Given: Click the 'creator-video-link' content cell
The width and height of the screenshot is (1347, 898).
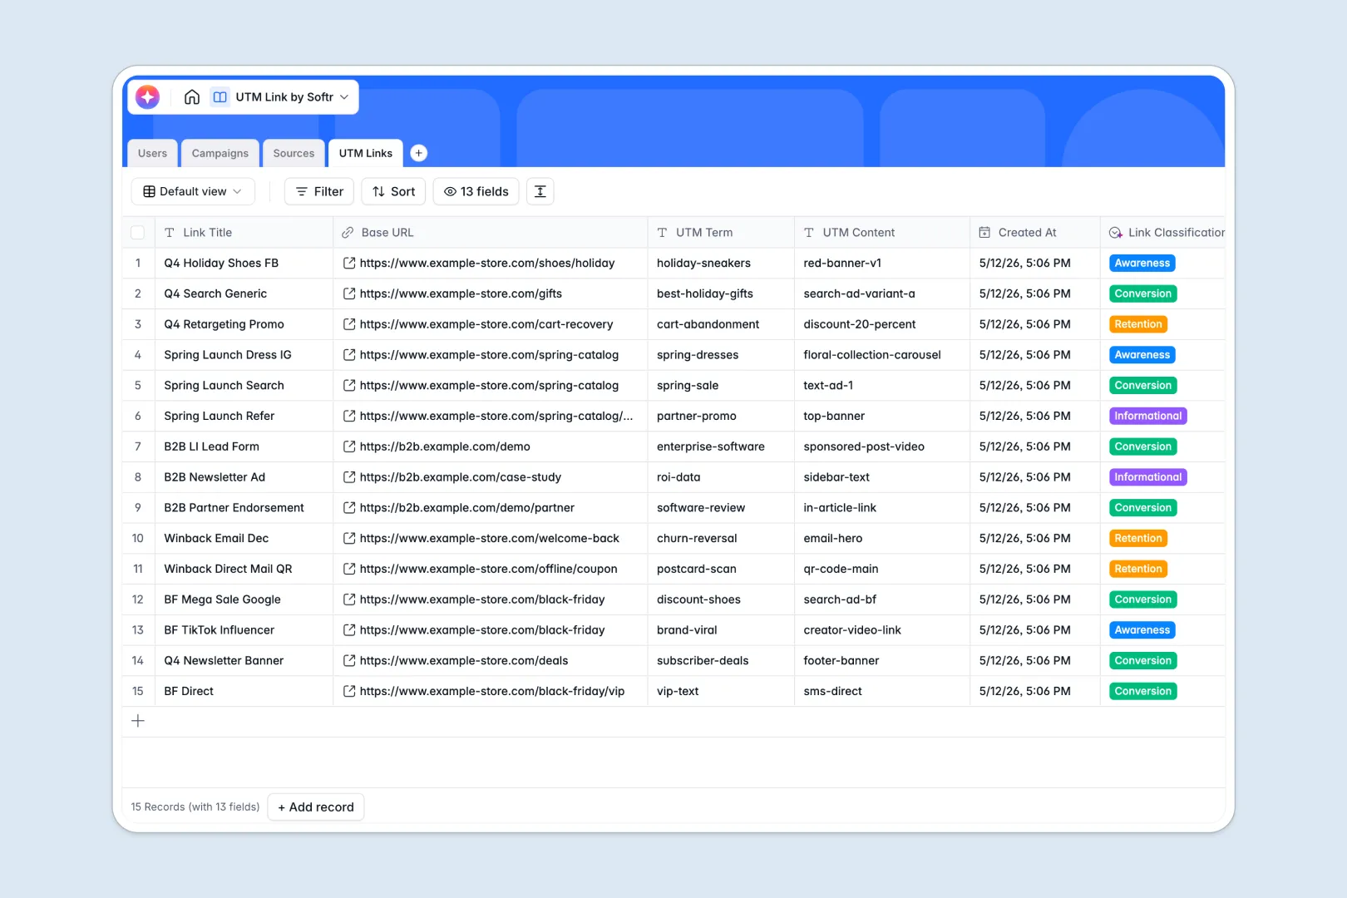Looking at the screenshot, I should tap(882, 630).
